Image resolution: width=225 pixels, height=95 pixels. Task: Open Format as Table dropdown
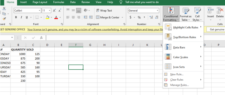(186, 14)
